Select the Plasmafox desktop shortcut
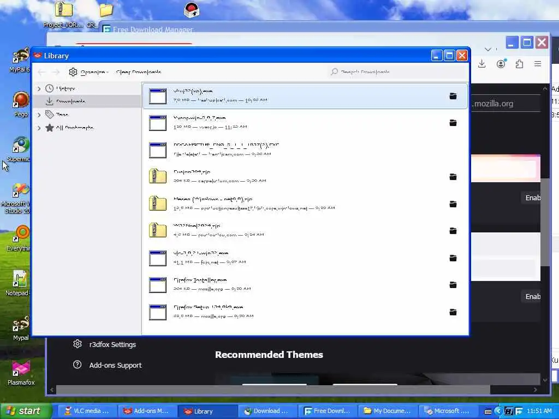The height and width of the screenshot is (419, 559). click(21, 372)
